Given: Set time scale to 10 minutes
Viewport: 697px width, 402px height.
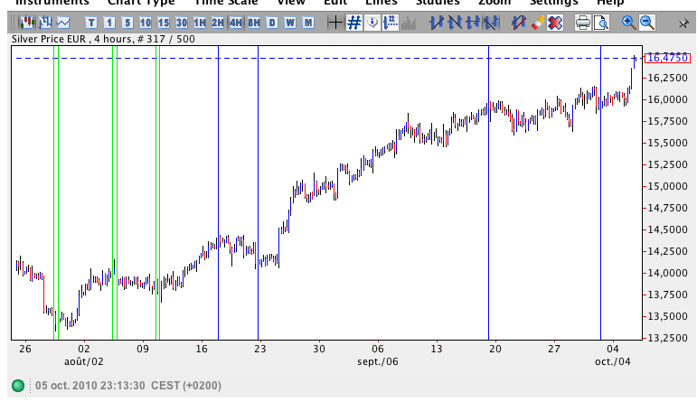Looking at the screenshot, I should point(146,23).
